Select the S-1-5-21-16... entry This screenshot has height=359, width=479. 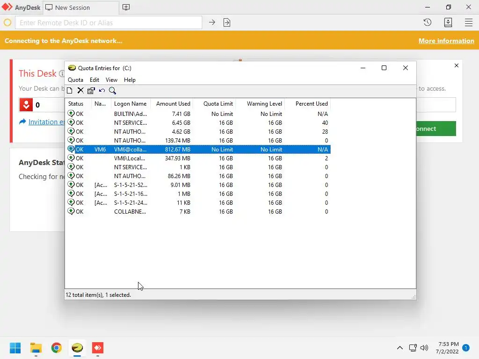[x=198, y=194]
